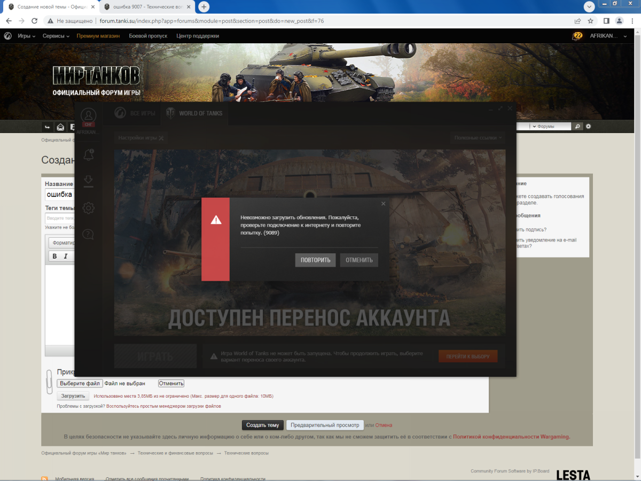Click the ПЕРЕЙТИ К ВЫБОРУ button
Image resolution: width=641 pixels, height=481 pixels.
tap(468, 356)
